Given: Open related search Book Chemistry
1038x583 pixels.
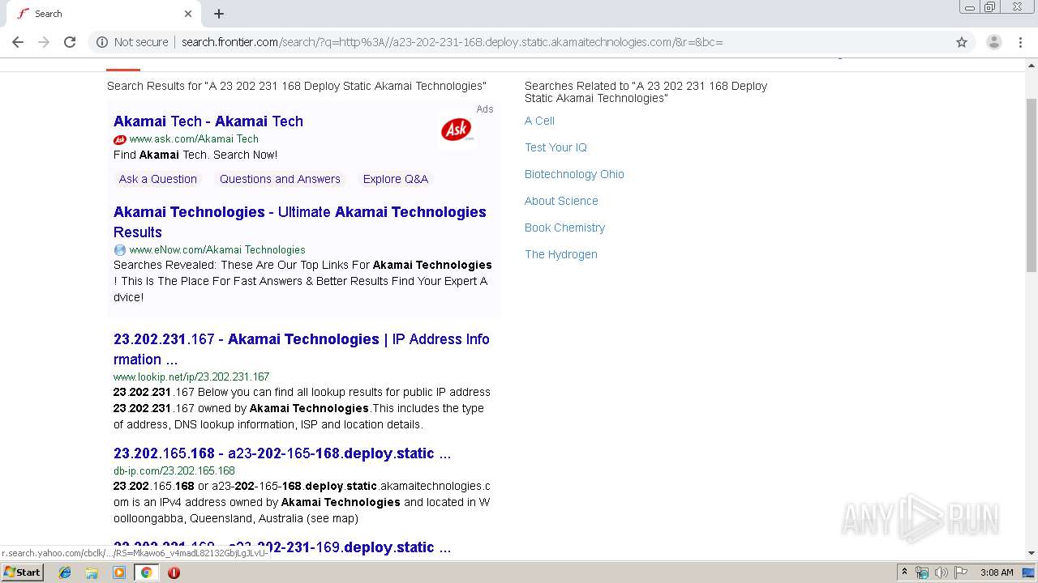Looking at the screenshot, I should tap(564, 228).
